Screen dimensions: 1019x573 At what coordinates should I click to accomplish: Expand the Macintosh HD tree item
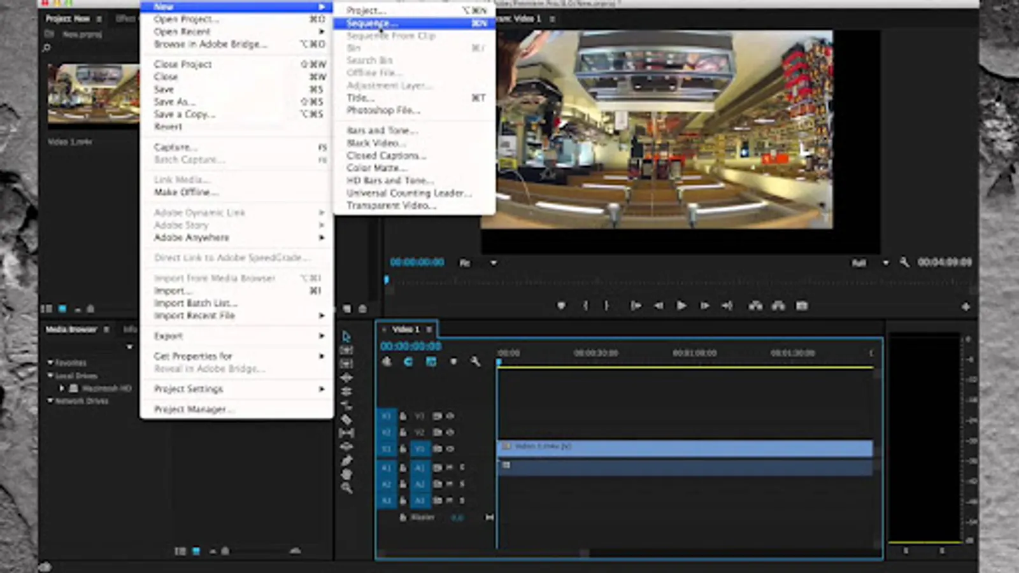pyautogui.click(x=62, y=388)
